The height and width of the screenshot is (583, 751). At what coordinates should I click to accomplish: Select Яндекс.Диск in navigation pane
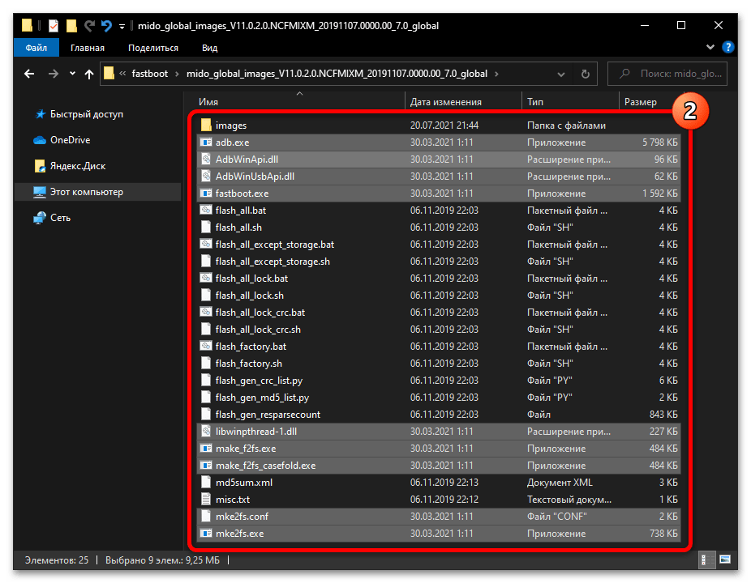pyautogui.click(x=78, y=166)
